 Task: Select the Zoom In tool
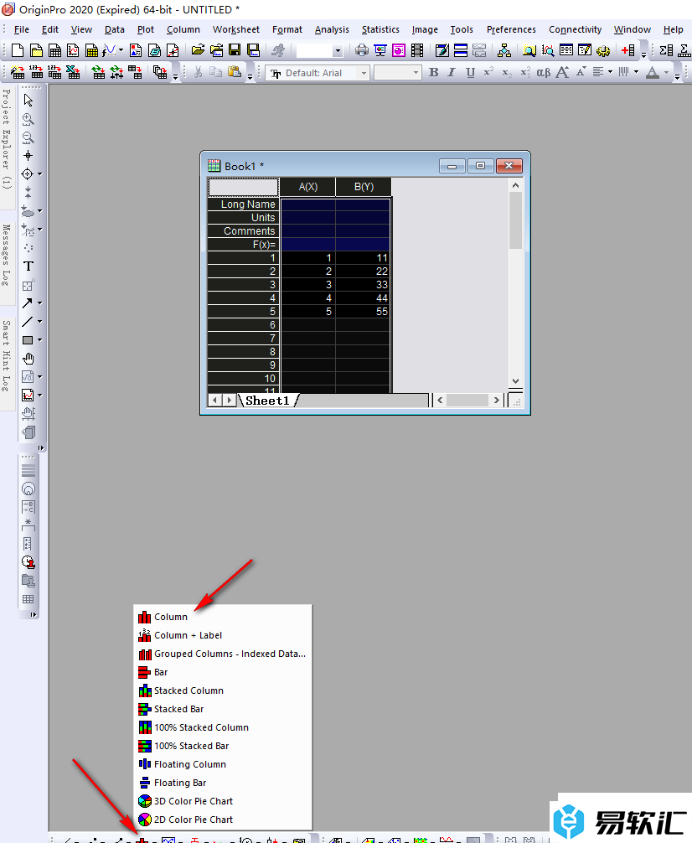click(28, 119)
